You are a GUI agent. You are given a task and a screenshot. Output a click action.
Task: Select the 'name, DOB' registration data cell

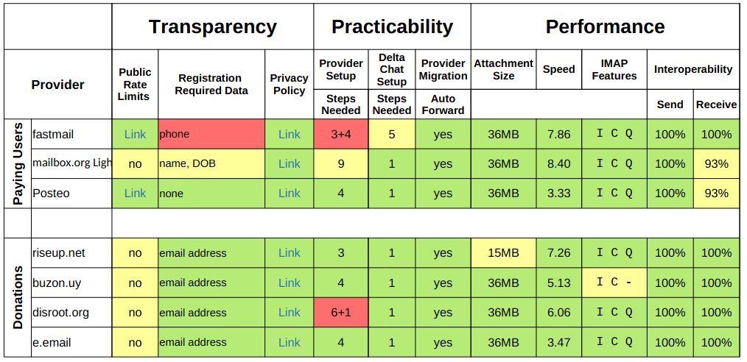point(211,163)
